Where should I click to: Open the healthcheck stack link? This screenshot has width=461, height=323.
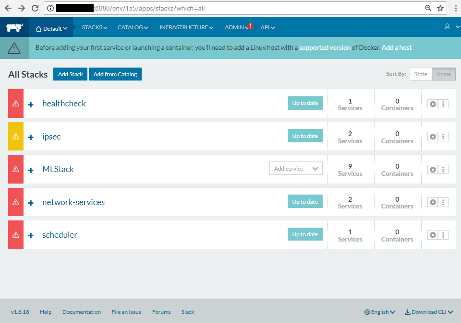pyautogui.click(x=64, y=104)
